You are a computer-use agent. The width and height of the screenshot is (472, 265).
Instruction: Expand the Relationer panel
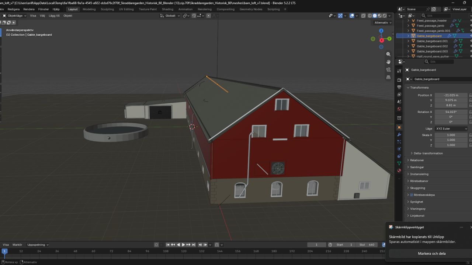tap(417, 160)
